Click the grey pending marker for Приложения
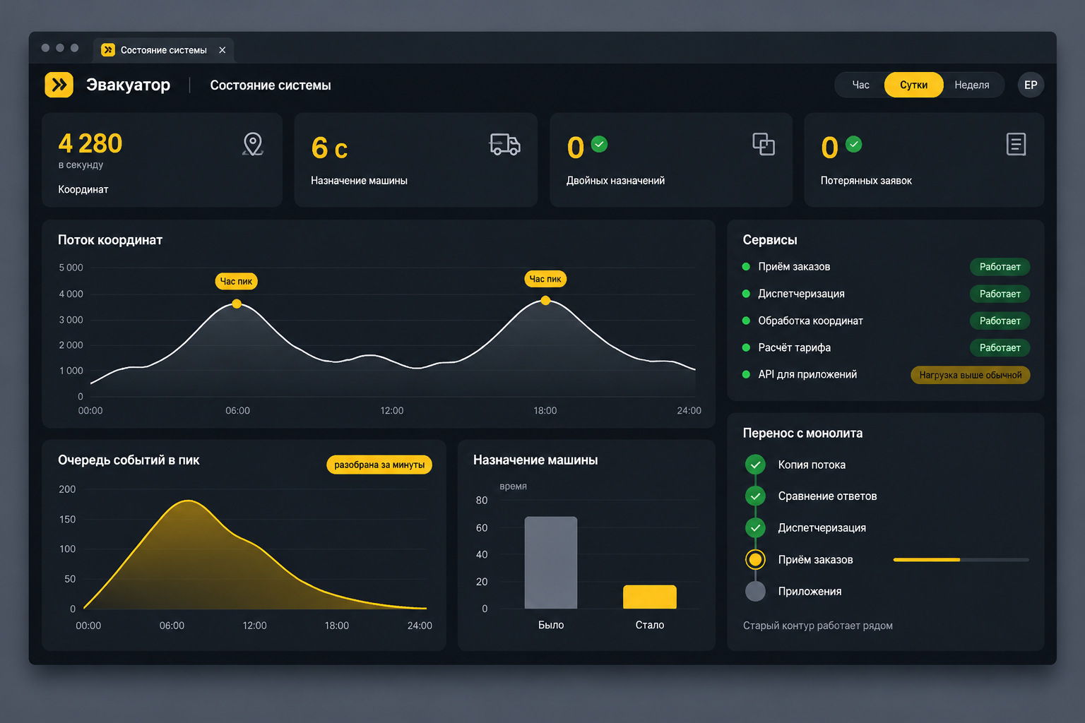Image resolution: width=1085 pixels, height=723 pixels. tap(755, 591)
